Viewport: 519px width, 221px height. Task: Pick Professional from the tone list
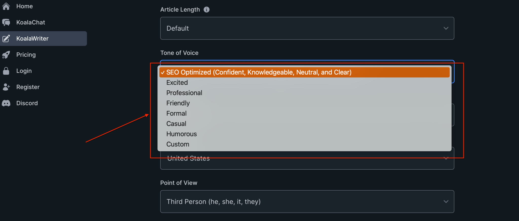(x=304, y=93)
